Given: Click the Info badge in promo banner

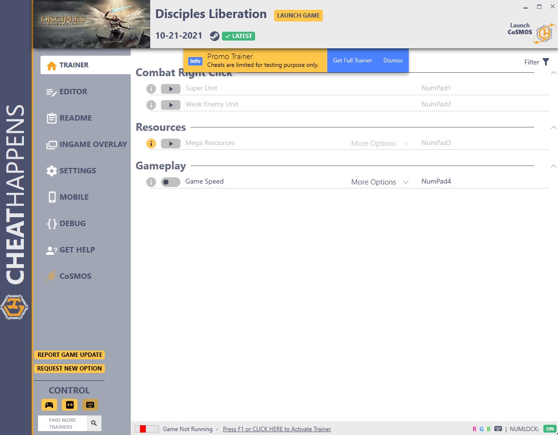Looking at the screenshot, I should pyautogui.click(x=195, y=61).
